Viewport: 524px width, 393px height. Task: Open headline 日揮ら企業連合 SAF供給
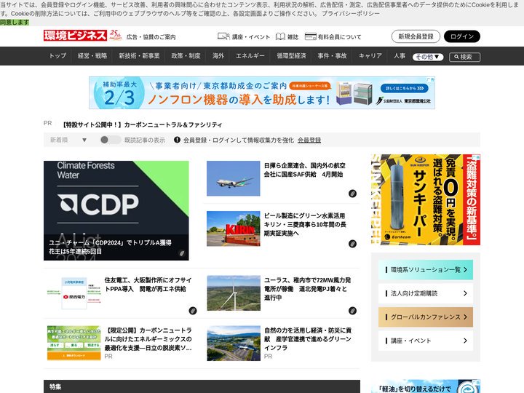point(305,170)
